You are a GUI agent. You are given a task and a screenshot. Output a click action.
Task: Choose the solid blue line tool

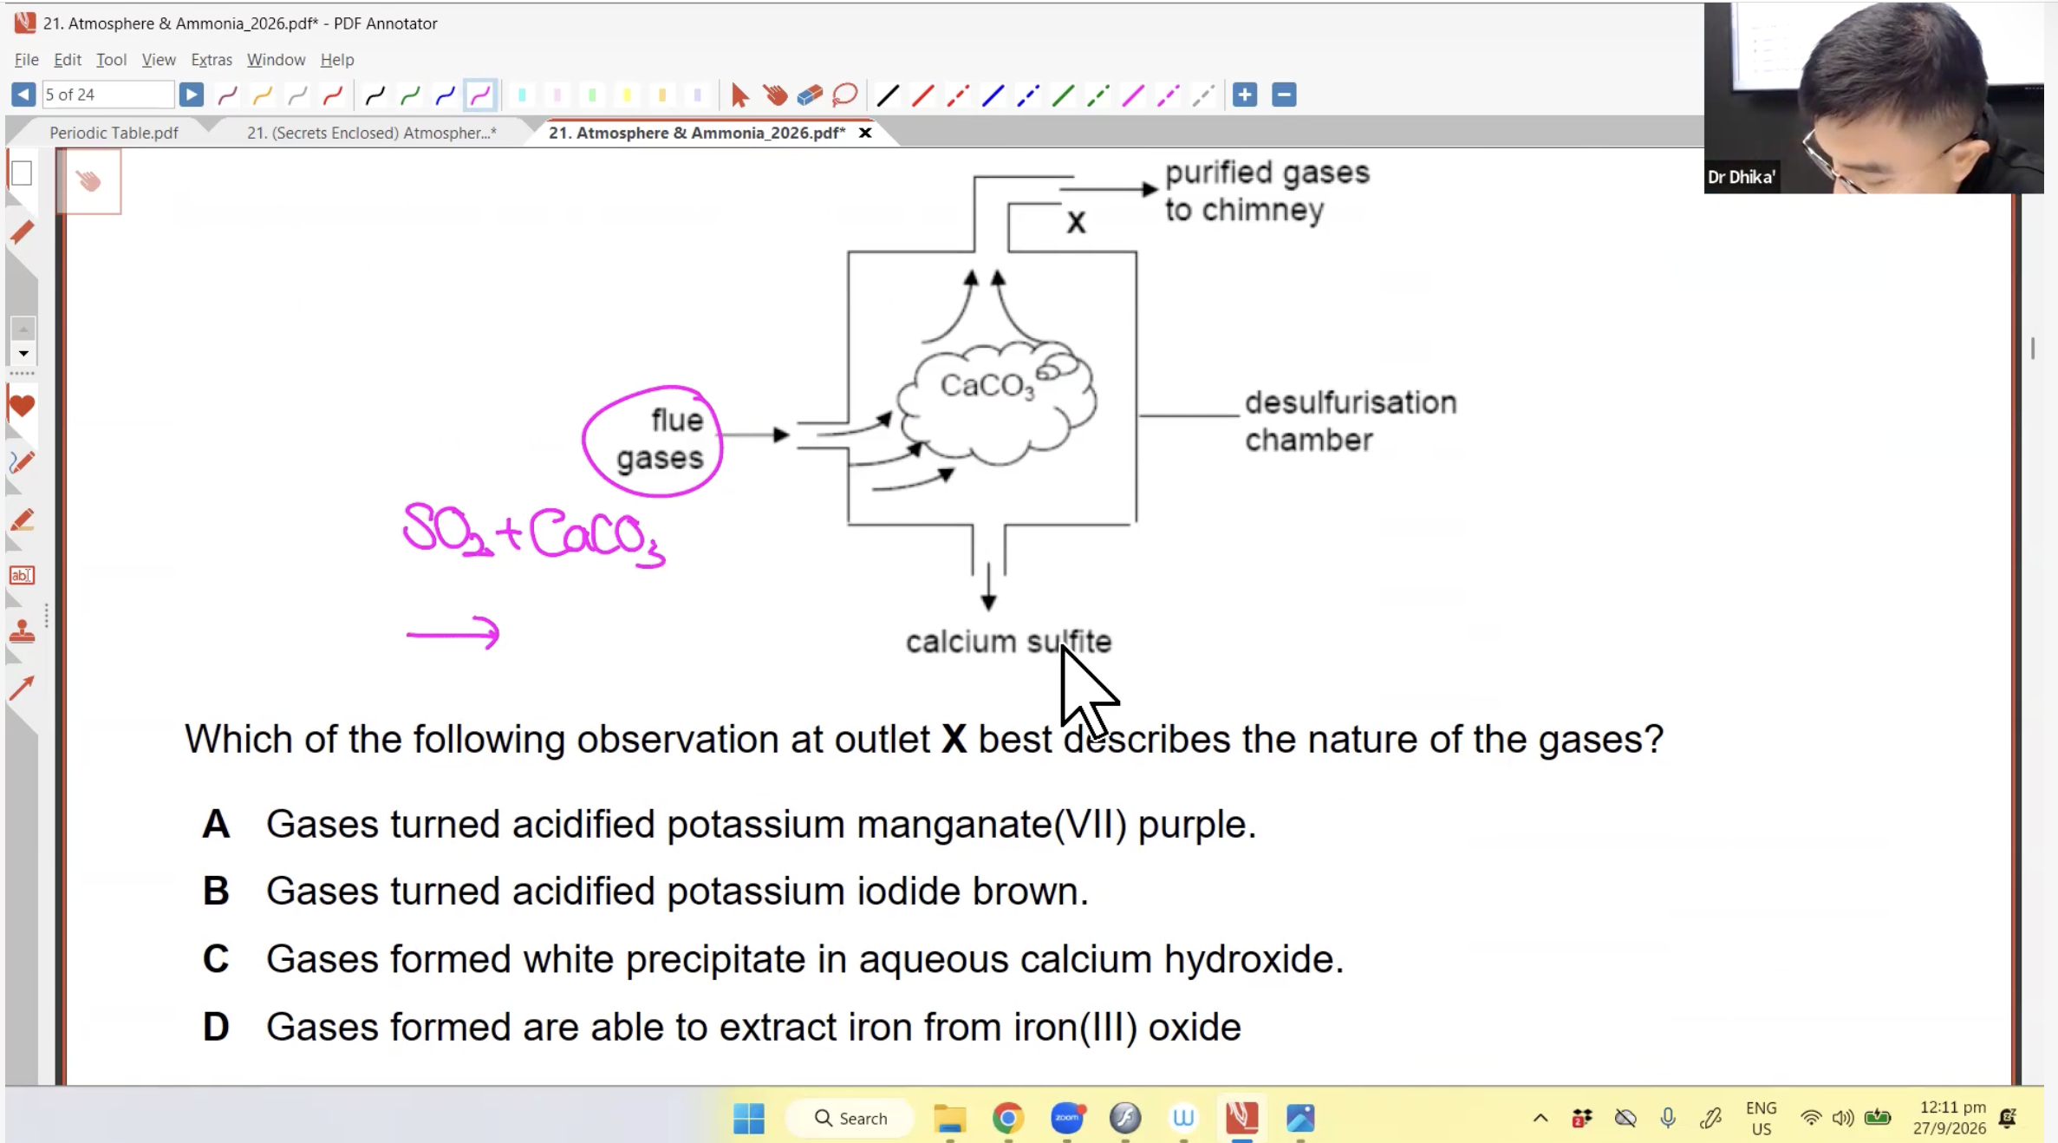(x=993, y=95)
